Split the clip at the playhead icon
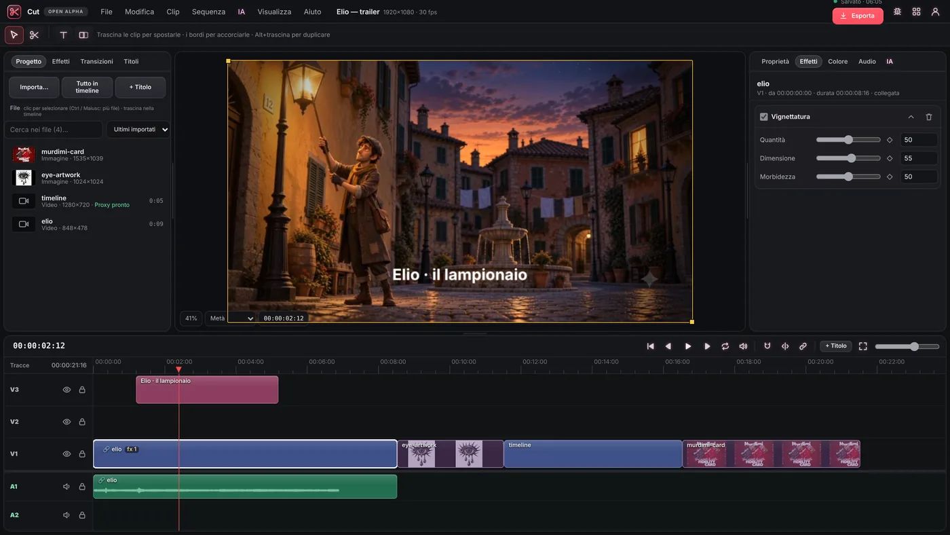The image size is (950, 535). (785, 346)
